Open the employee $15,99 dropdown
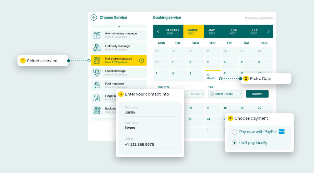Screen dimensions: 314x173 pyautogui.click(x=195, y=94)
